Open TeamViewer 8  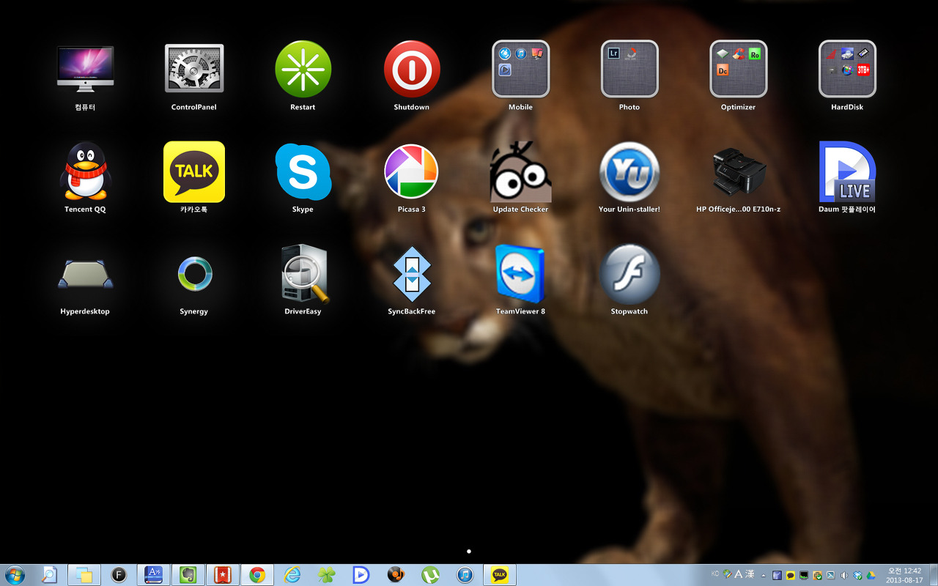pos(520,274)
